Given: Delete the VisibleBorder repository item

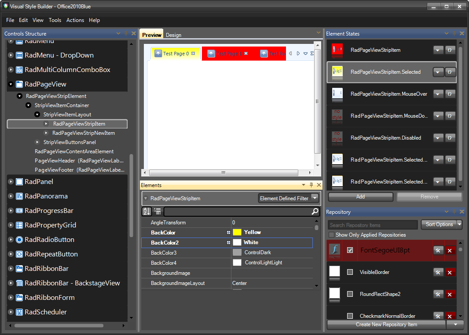Looking at the screenshot, I should tap(450, 272).
